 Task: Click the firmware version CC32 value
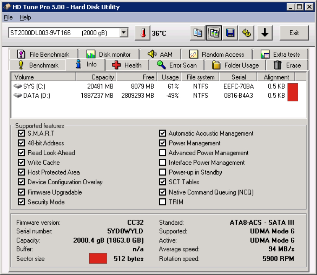coord(135,222)
